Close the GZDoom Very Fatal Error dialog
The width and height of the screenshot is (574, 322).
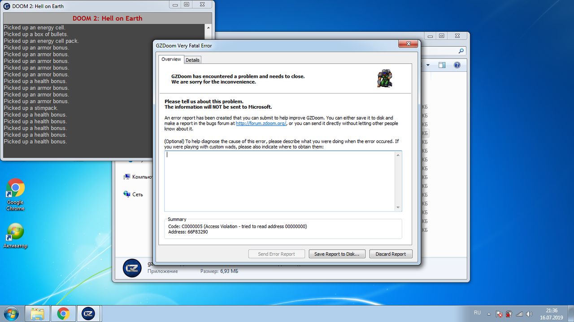[x=408, y=44]
